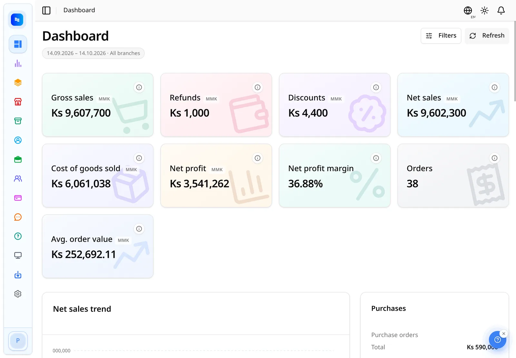516x358 pixels.
Task: Show info for Net sales card
Action: pos(494,87)
